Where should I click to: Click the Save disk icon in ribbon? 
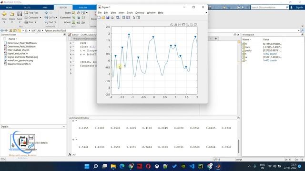(x=20, y=14)
